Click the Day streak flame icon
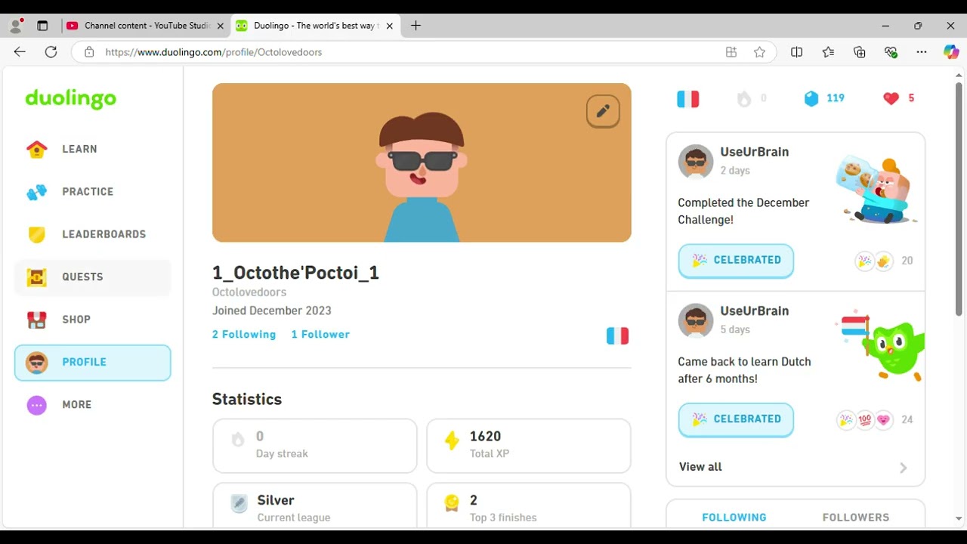 coord(238,440)
